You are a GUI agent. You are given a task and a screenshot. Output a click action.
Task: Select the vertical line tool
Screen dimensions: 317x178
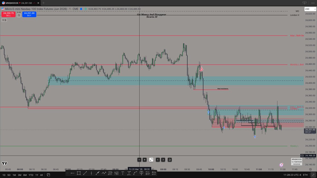91,173
